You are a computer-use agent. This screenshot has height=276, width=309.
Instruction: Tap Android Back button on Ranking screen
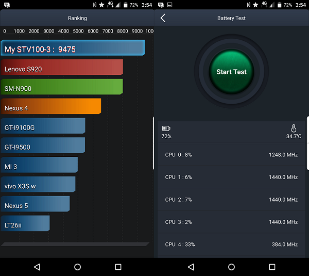pyautogui.click(x=37, y=267)
